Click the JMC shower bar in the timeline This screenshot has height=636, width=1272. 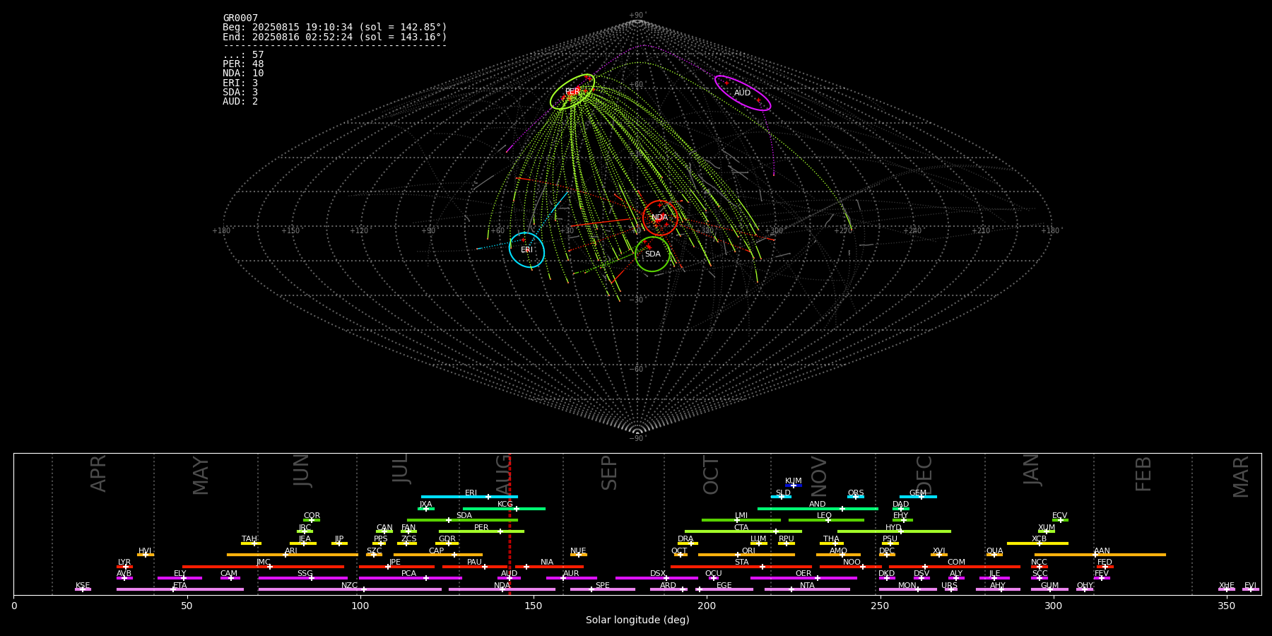[x=263, y=567]
